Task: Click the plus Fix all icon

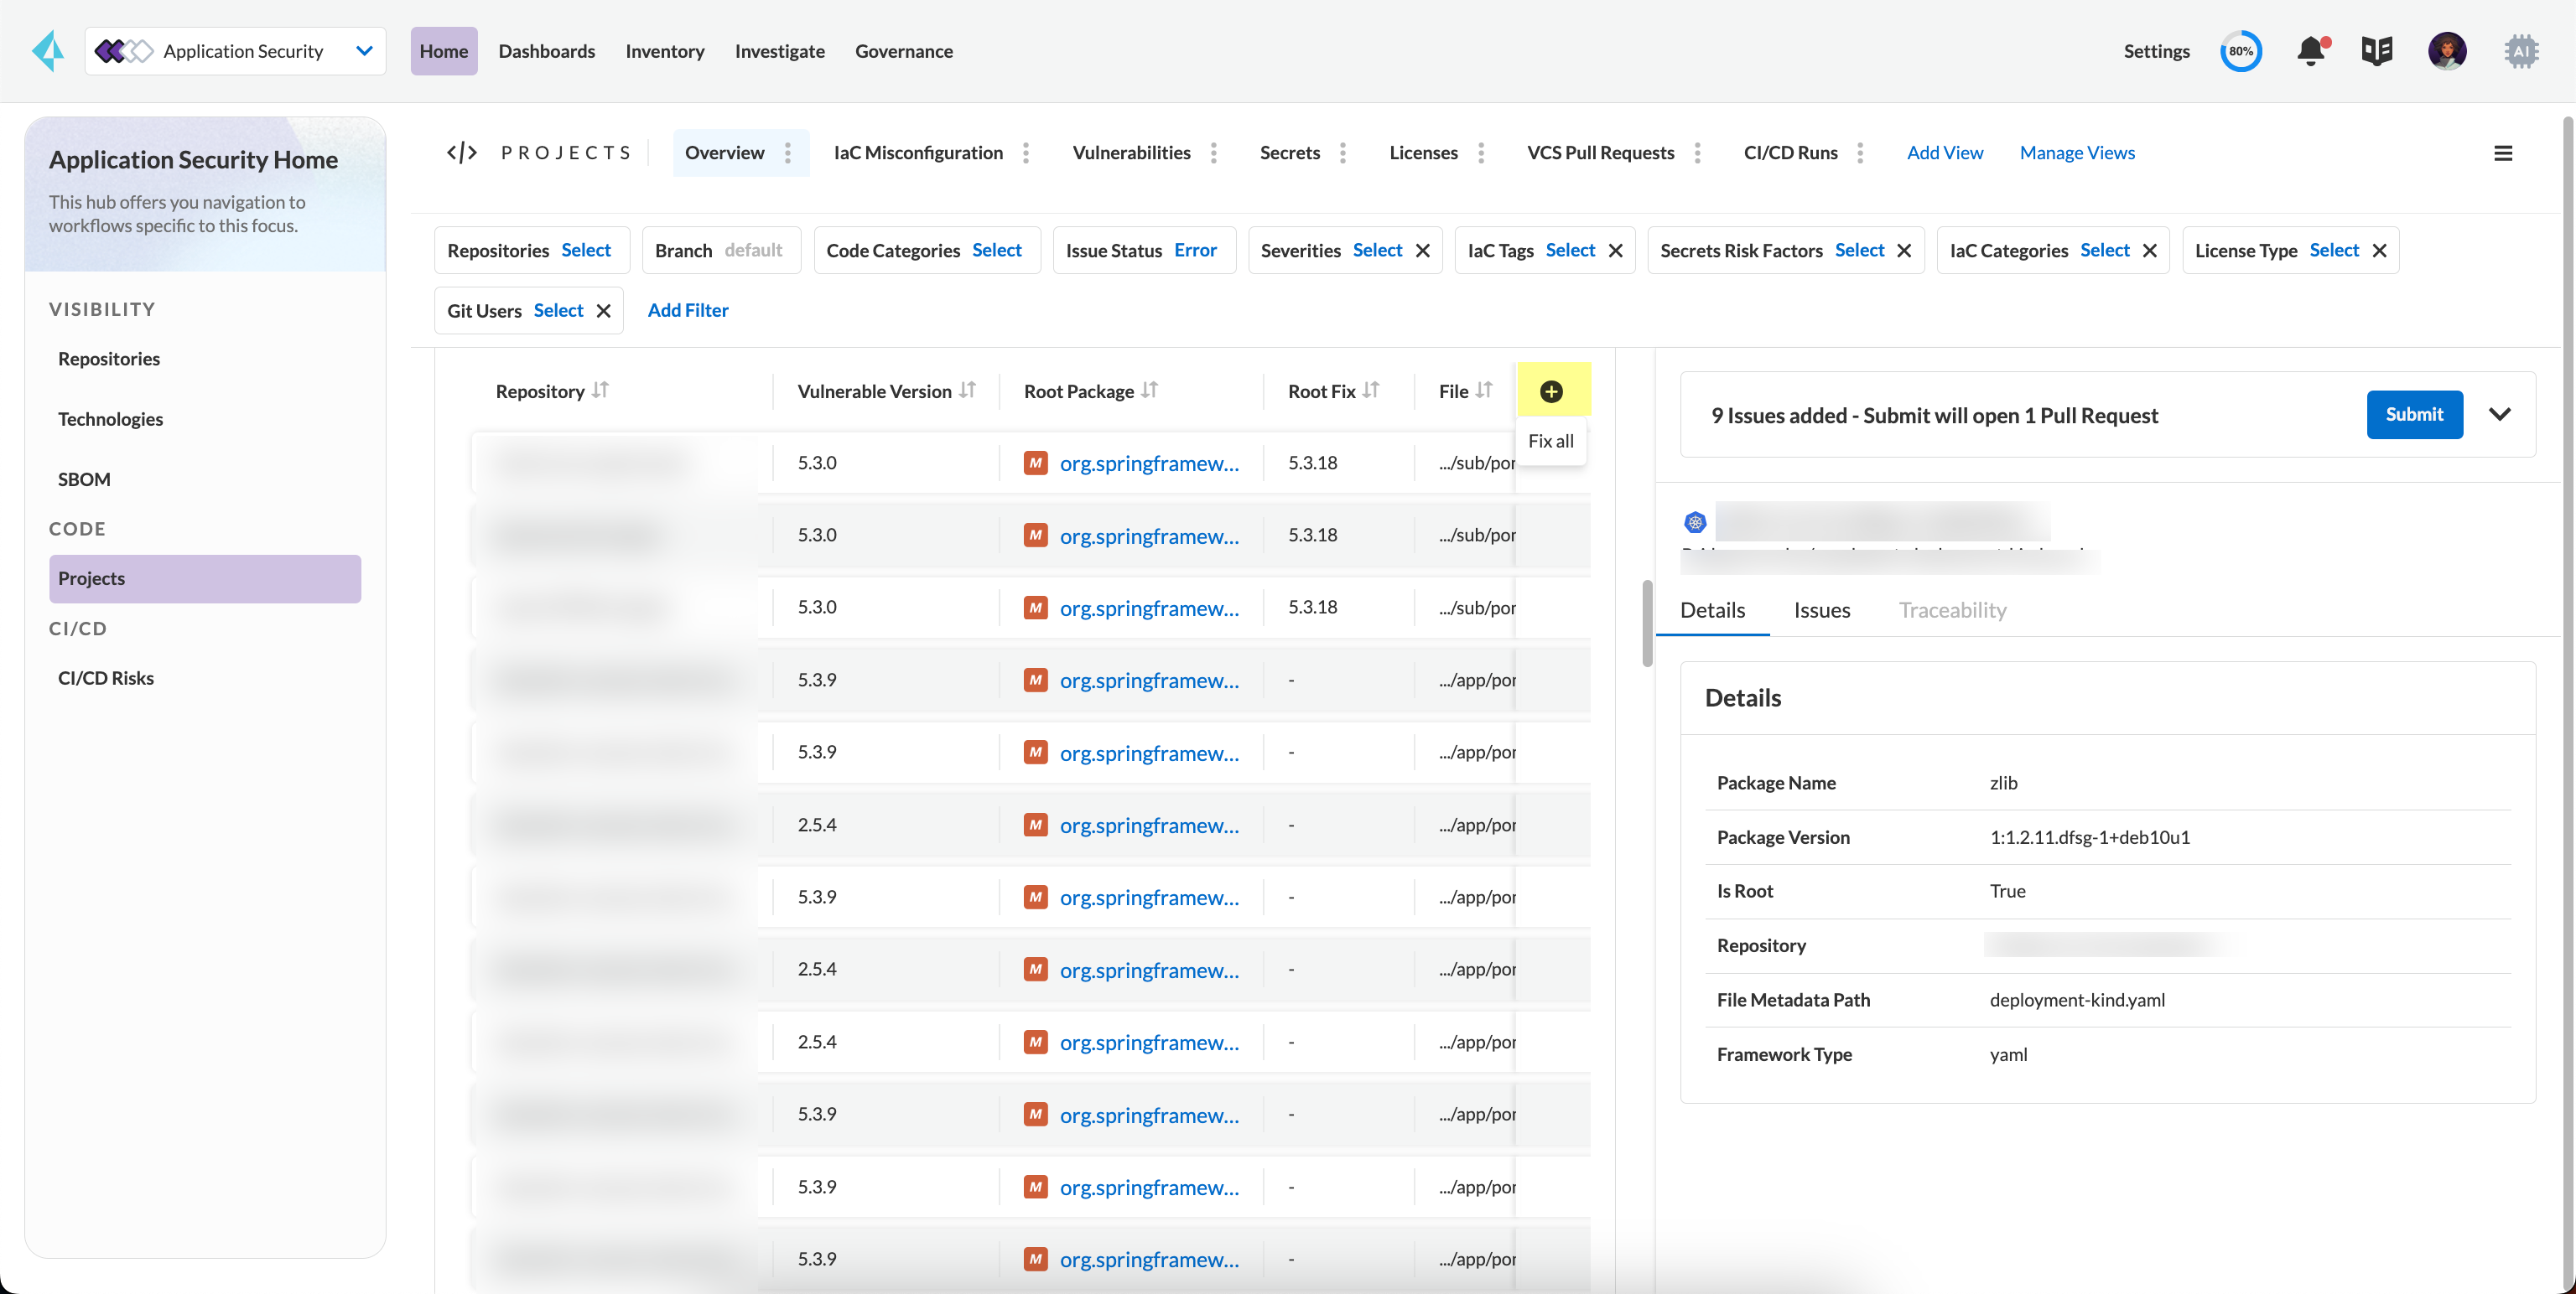Action: point(1551,391)
